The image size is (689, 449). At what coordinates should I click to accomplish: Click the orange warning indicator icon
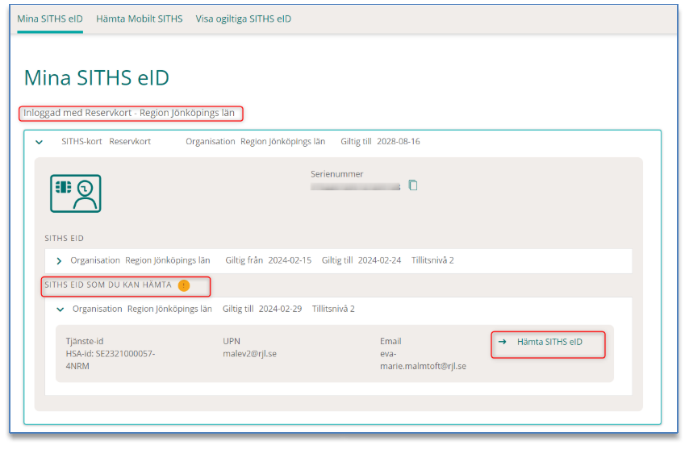184,285
